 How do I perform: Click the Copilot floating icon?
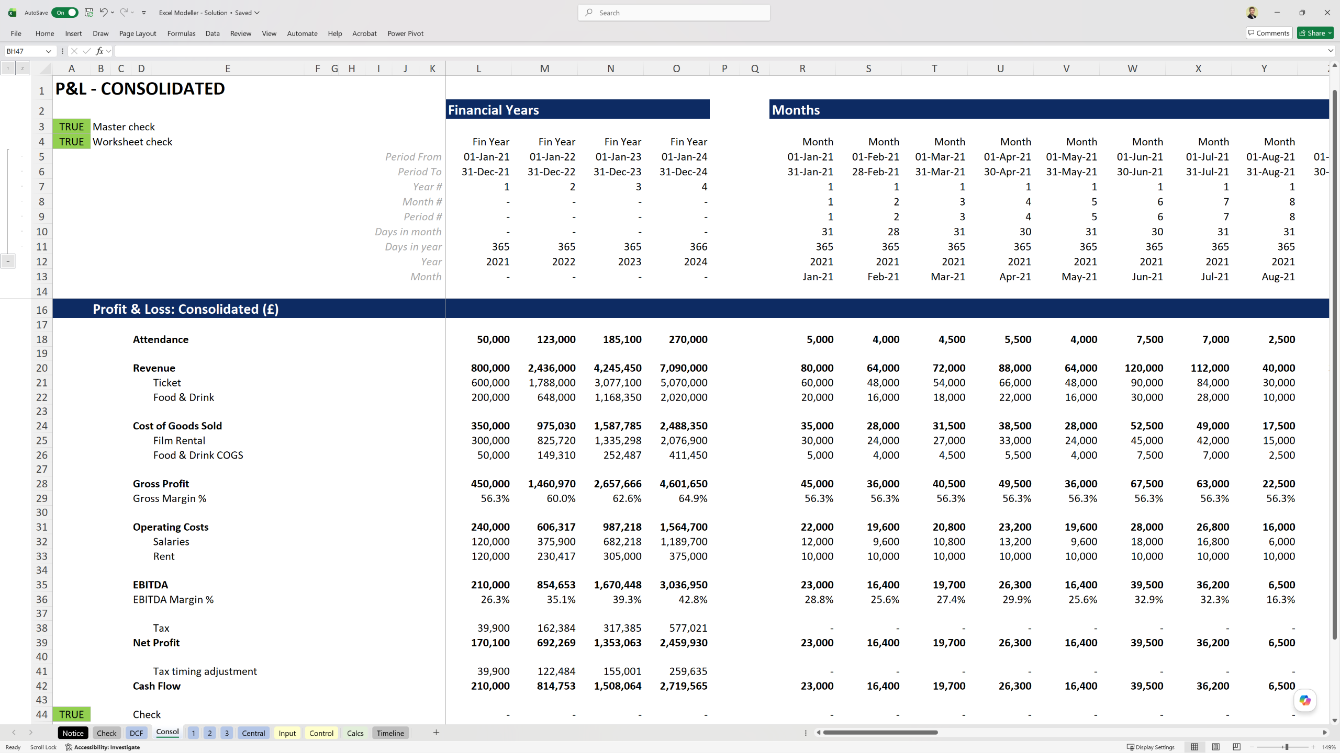[1305, 700]
